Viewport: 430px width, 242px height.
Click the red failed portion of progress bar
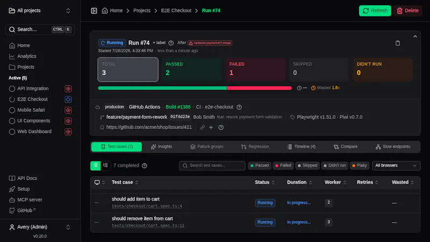coord(259,88)
